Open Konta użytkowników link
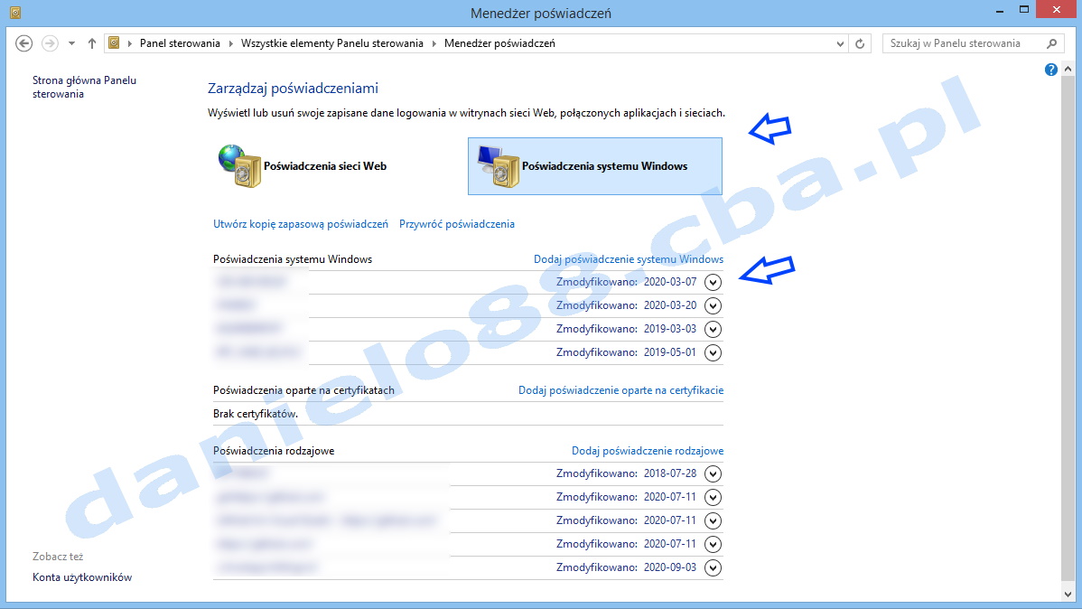The image size is (1082, 609). (x=82, y=577)
